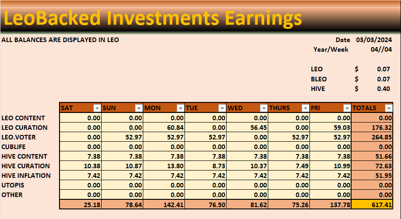Screen dimensions: 401x219
Task: Expand the WED column filter arrow
Action: point(264,108)
